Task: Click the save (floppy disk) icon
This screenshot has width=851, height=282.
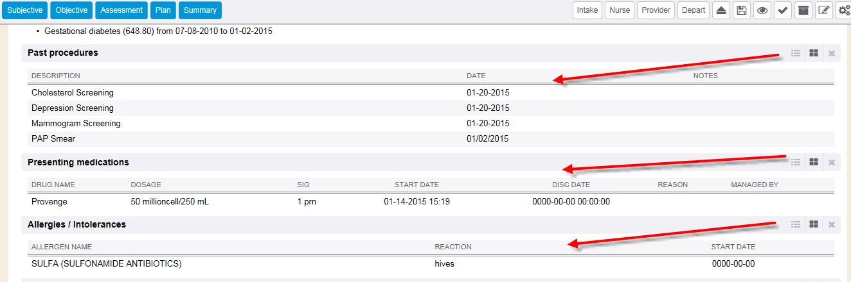Action: [x=742, y=10]
